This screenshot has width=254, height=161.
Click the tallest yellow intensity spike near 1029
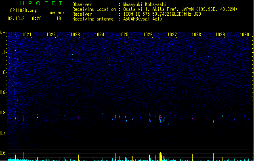(x=217, y=154)
